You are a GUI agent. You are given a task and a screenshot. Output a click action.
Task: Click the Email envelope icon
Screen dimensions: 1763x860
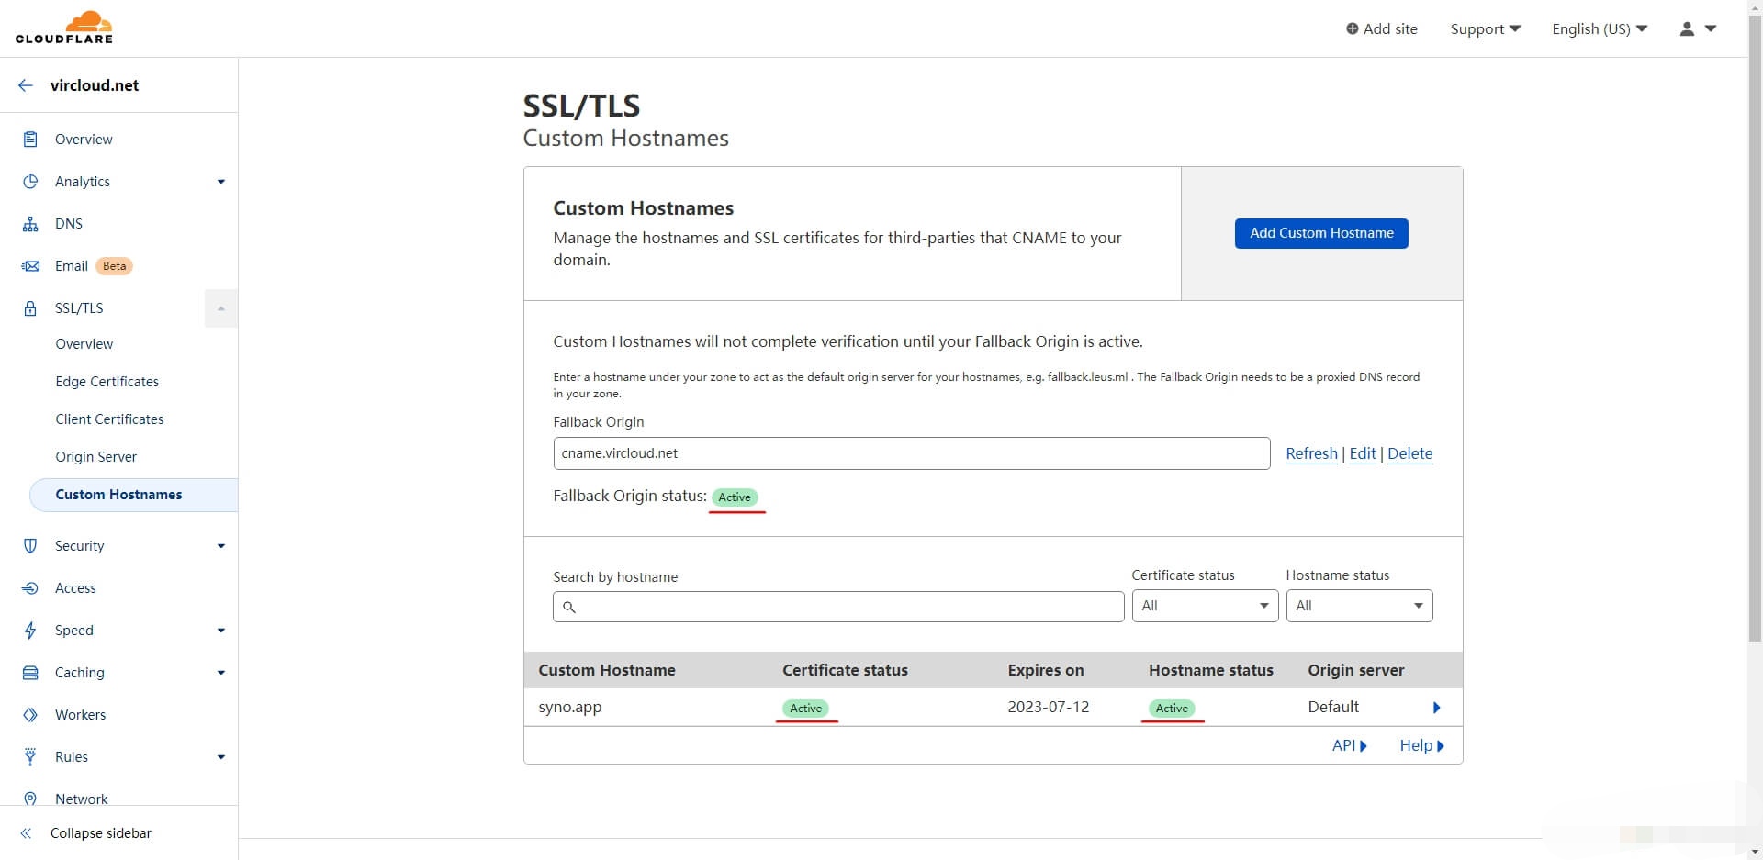30,266
